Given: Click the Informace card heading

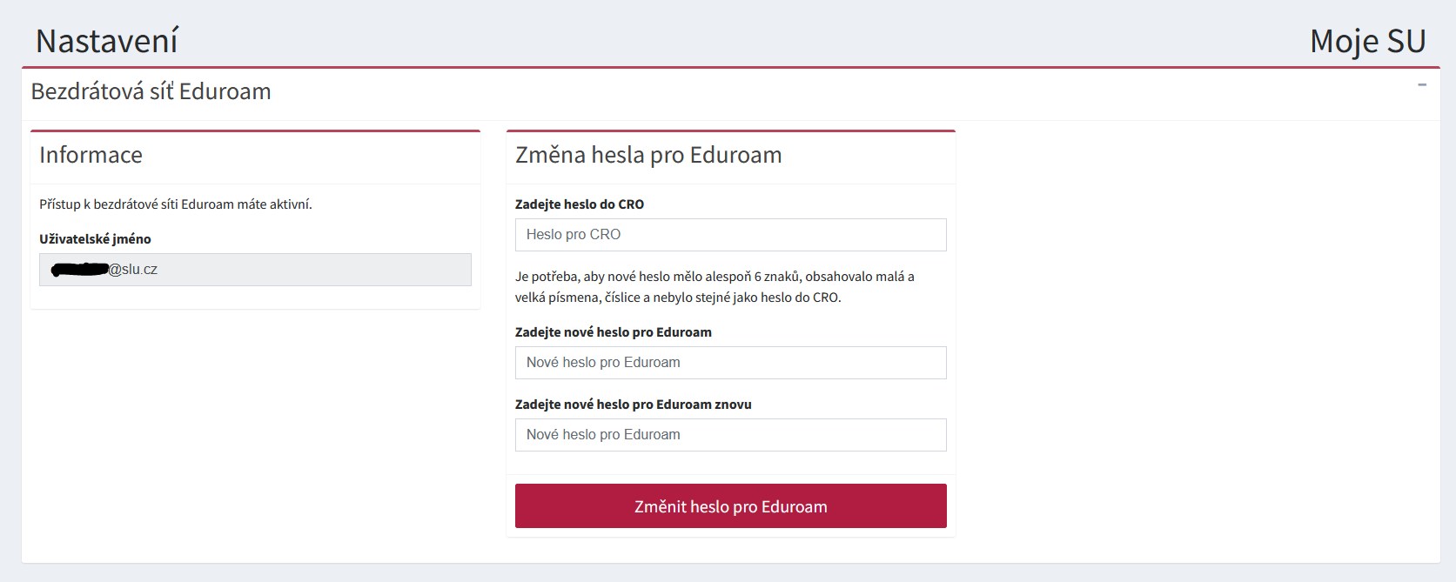Looking at the screenshot, I should pos(91,155).
